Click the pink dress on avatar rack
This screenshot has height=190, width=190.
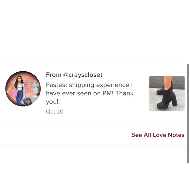[x=27, y=87]
